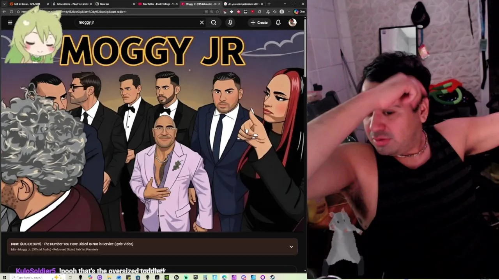Click the white diamond extension icon
499x280 pixels.
[232, 12]
